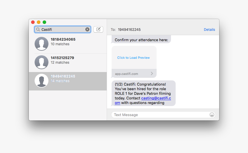This screenshot has height=153, width=248.
Task: Open conversation 19494162245 with 14 matches
Action: pos(68,81)
